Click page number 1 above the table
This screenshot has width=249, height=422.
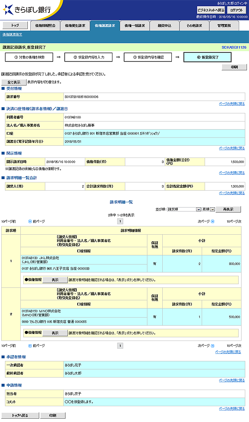pyautogui.click(x=120, y=221)
